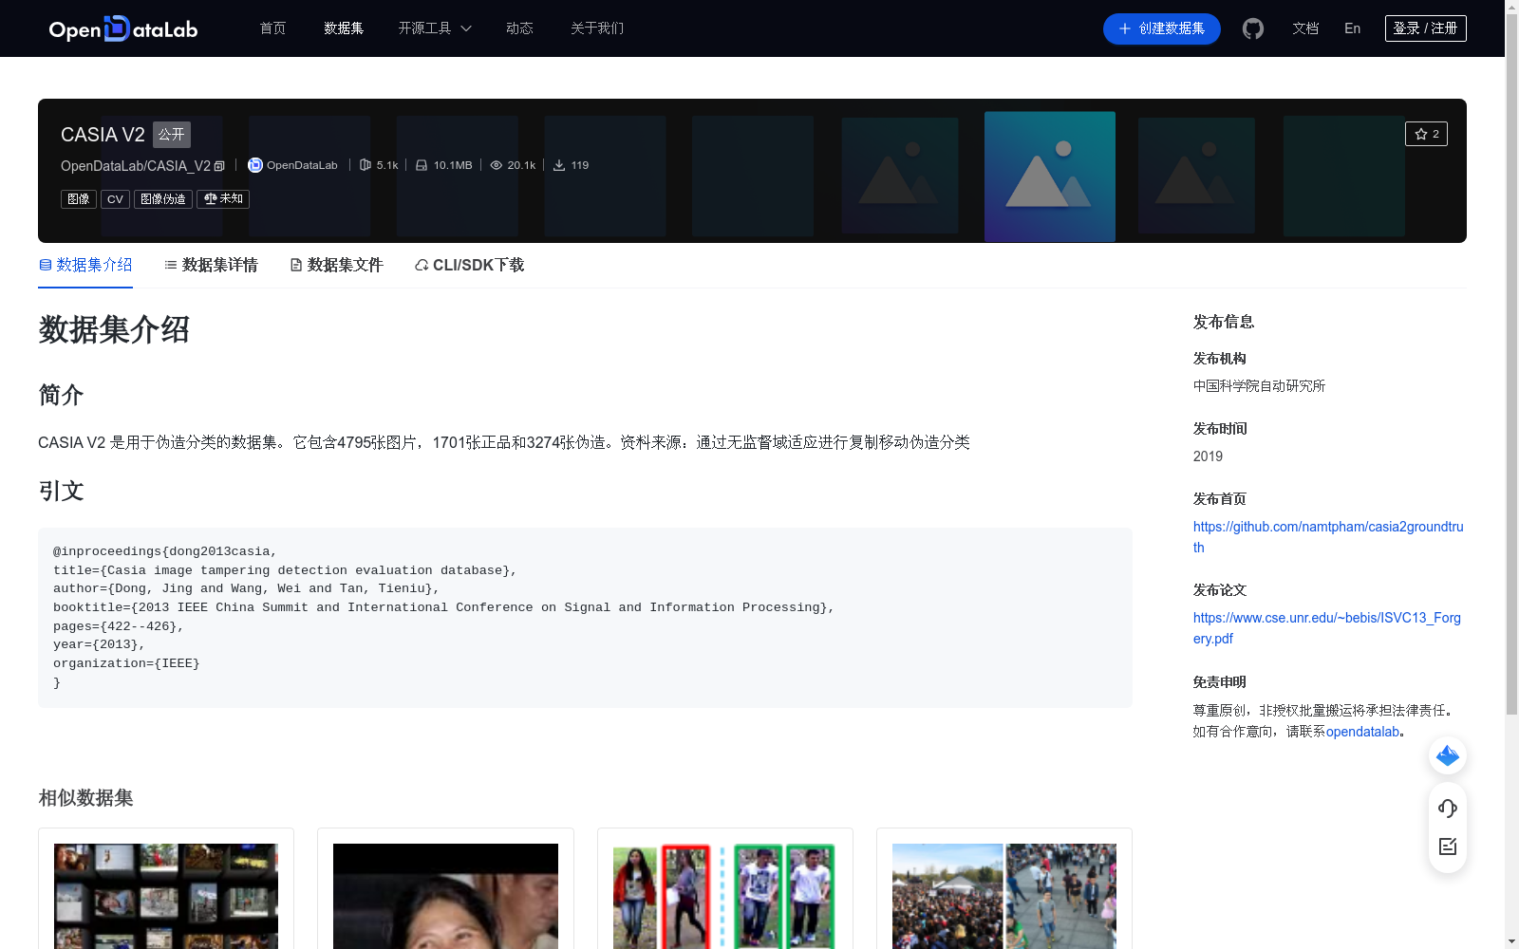Image resolution: width=1519 pixels, height=949 pixels.
Task: Select the 数据集介绍 tab
Action: (x=85, y=265)
